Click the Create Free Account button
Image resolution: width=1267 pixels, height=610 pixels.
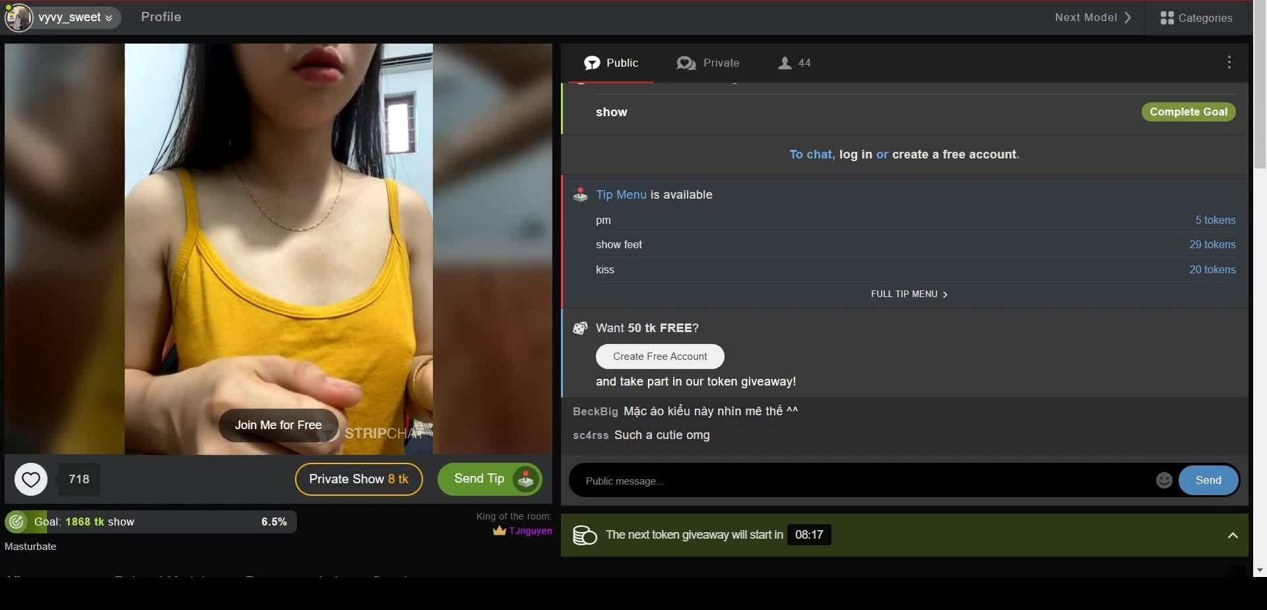point(659,356)
